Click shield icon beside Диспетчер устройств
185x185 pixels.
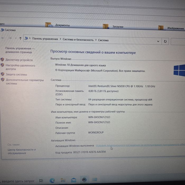click(2, 59)
